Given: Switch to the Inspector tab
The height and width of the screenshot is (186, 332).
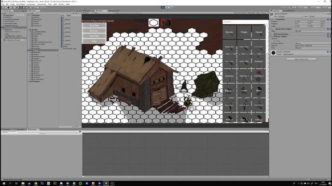Looking at the screenshot, I should pos(275,11).
